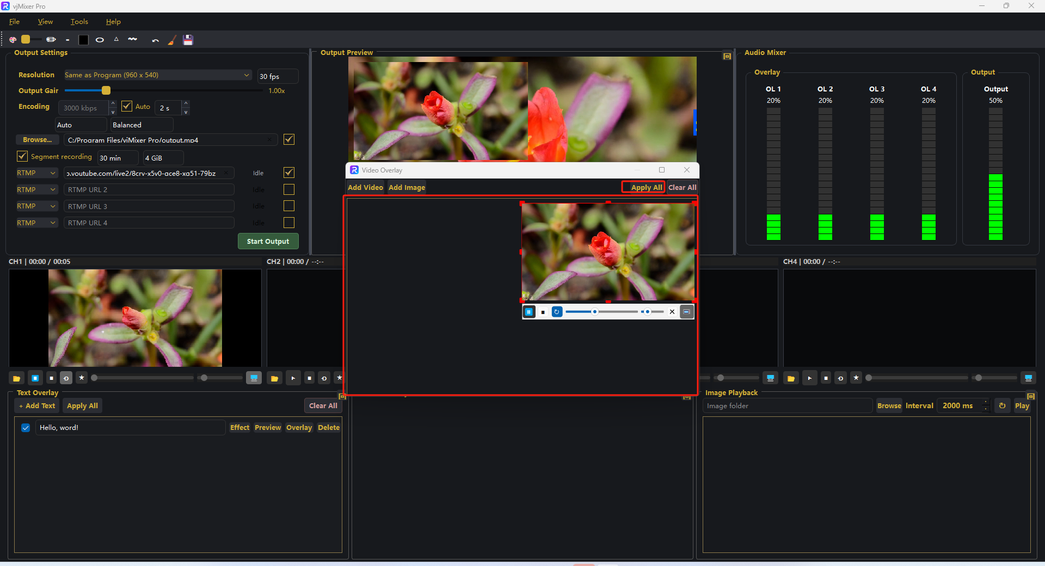This screenshot has height=566, width=1045.
Task: Toggle loop for CH4
Action: [840, 378]
